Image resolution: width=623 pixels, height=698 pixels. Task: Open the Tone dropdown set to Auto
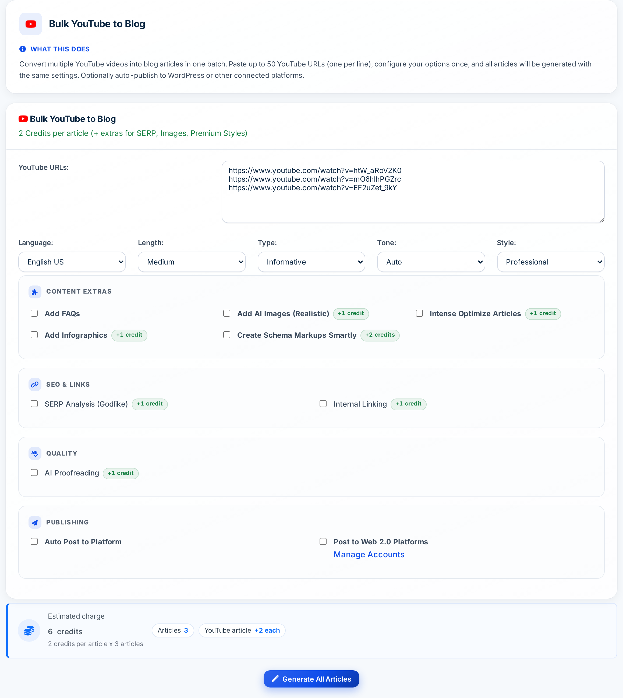[431, 262]
